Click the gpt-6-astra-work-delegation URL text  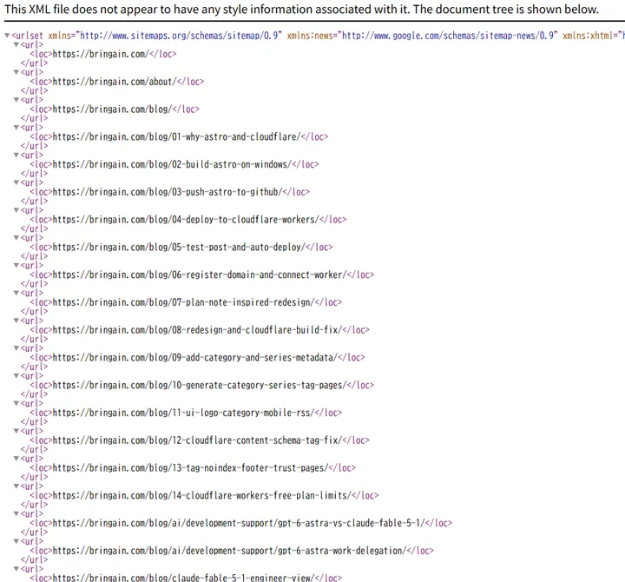coord(229,551)
